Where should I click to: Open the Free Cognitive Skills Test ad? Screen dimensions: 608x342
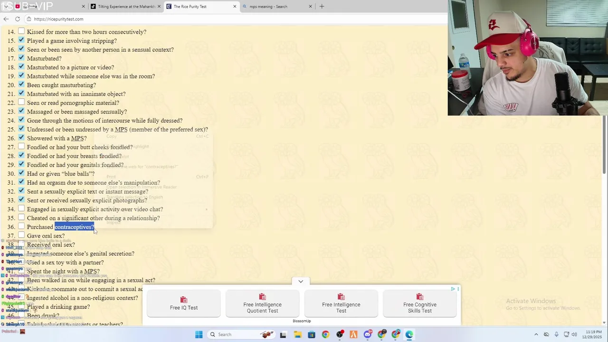tap(420, 303)
